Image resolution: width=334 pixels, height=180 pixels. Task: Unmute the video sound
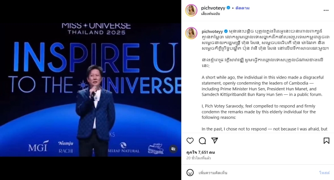pos(173,149)
